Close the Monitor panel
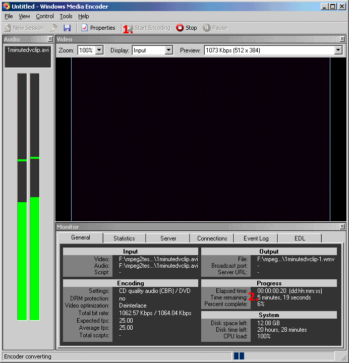Image resolution: width=349 pixels, height=363 pixels. click(x=342, y=226)
